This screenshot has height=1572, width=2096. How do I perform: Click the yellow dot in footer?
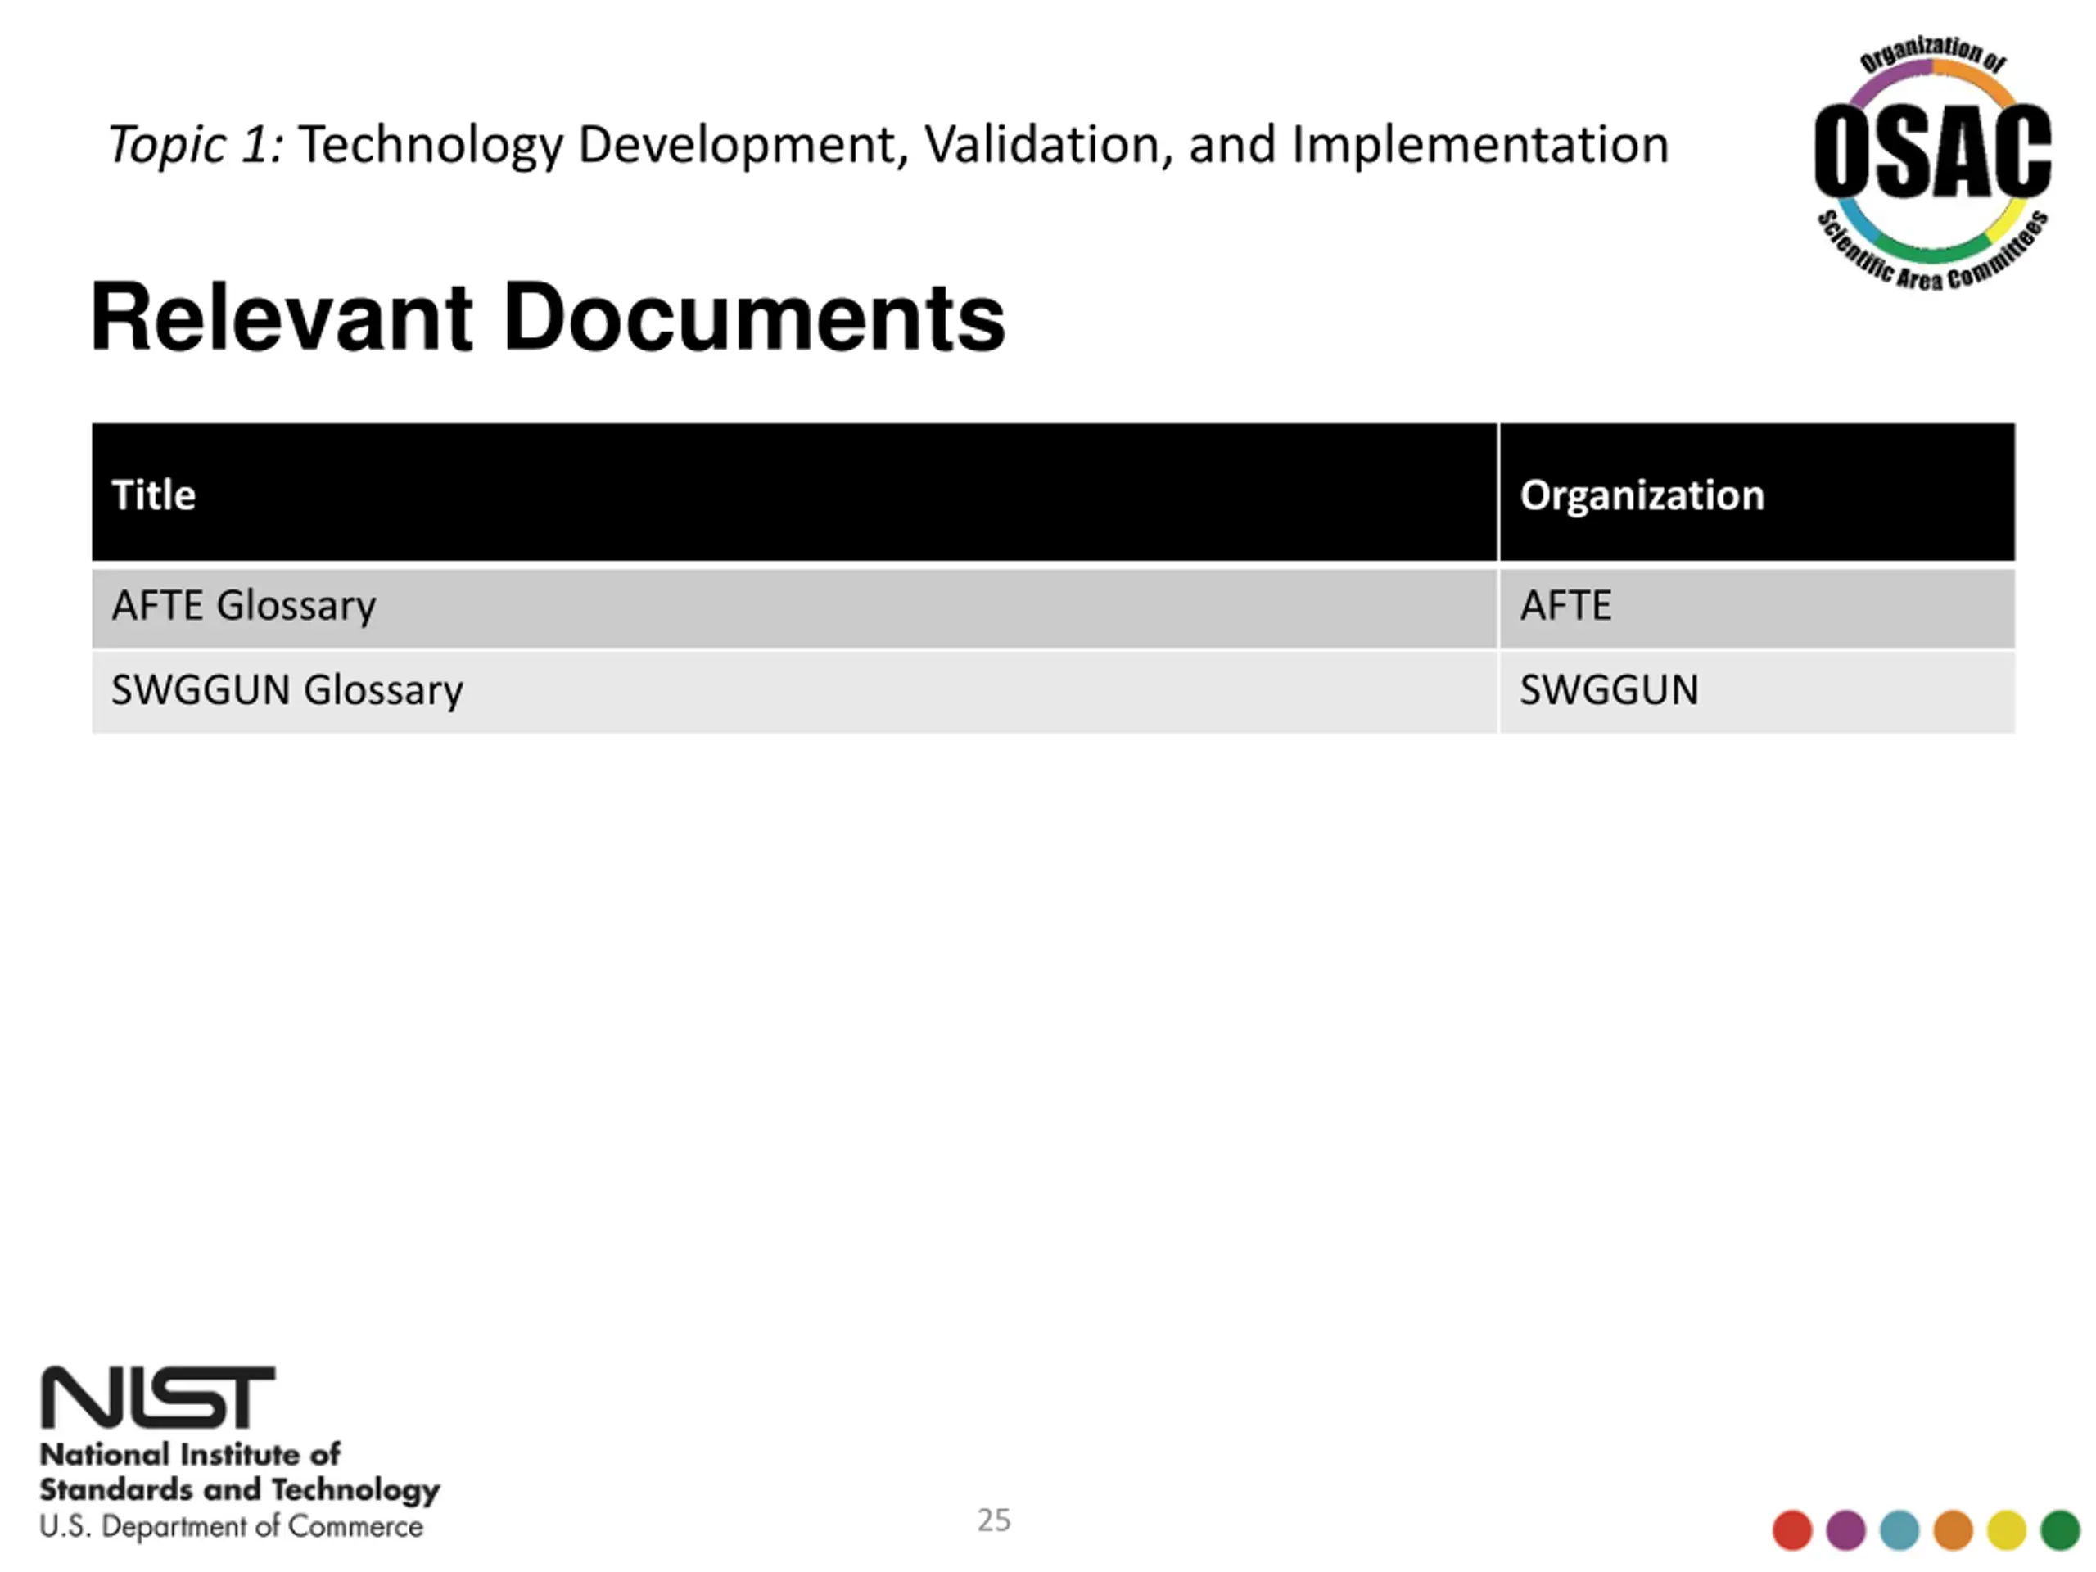[x=2006, y=1530]
